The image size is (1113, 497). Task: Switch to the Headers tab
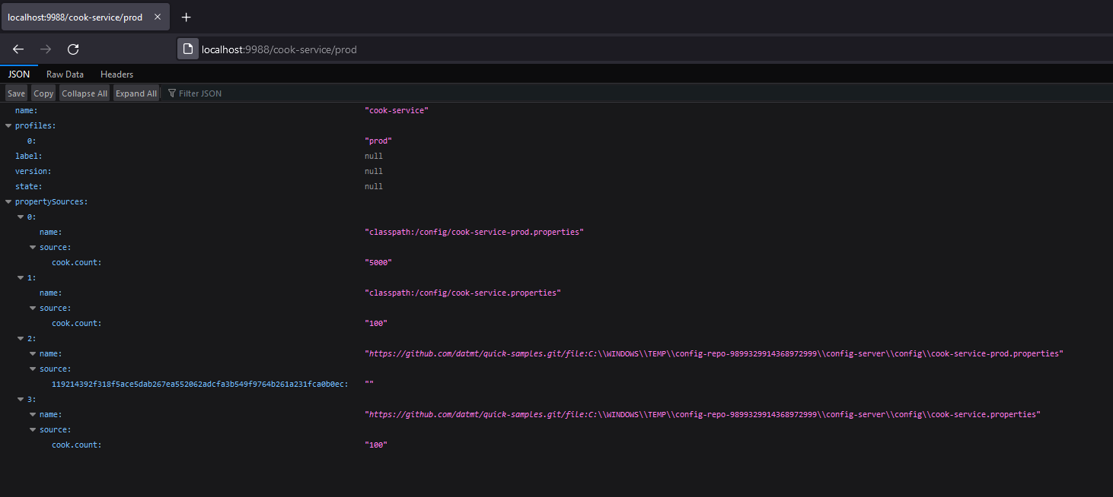116,74
